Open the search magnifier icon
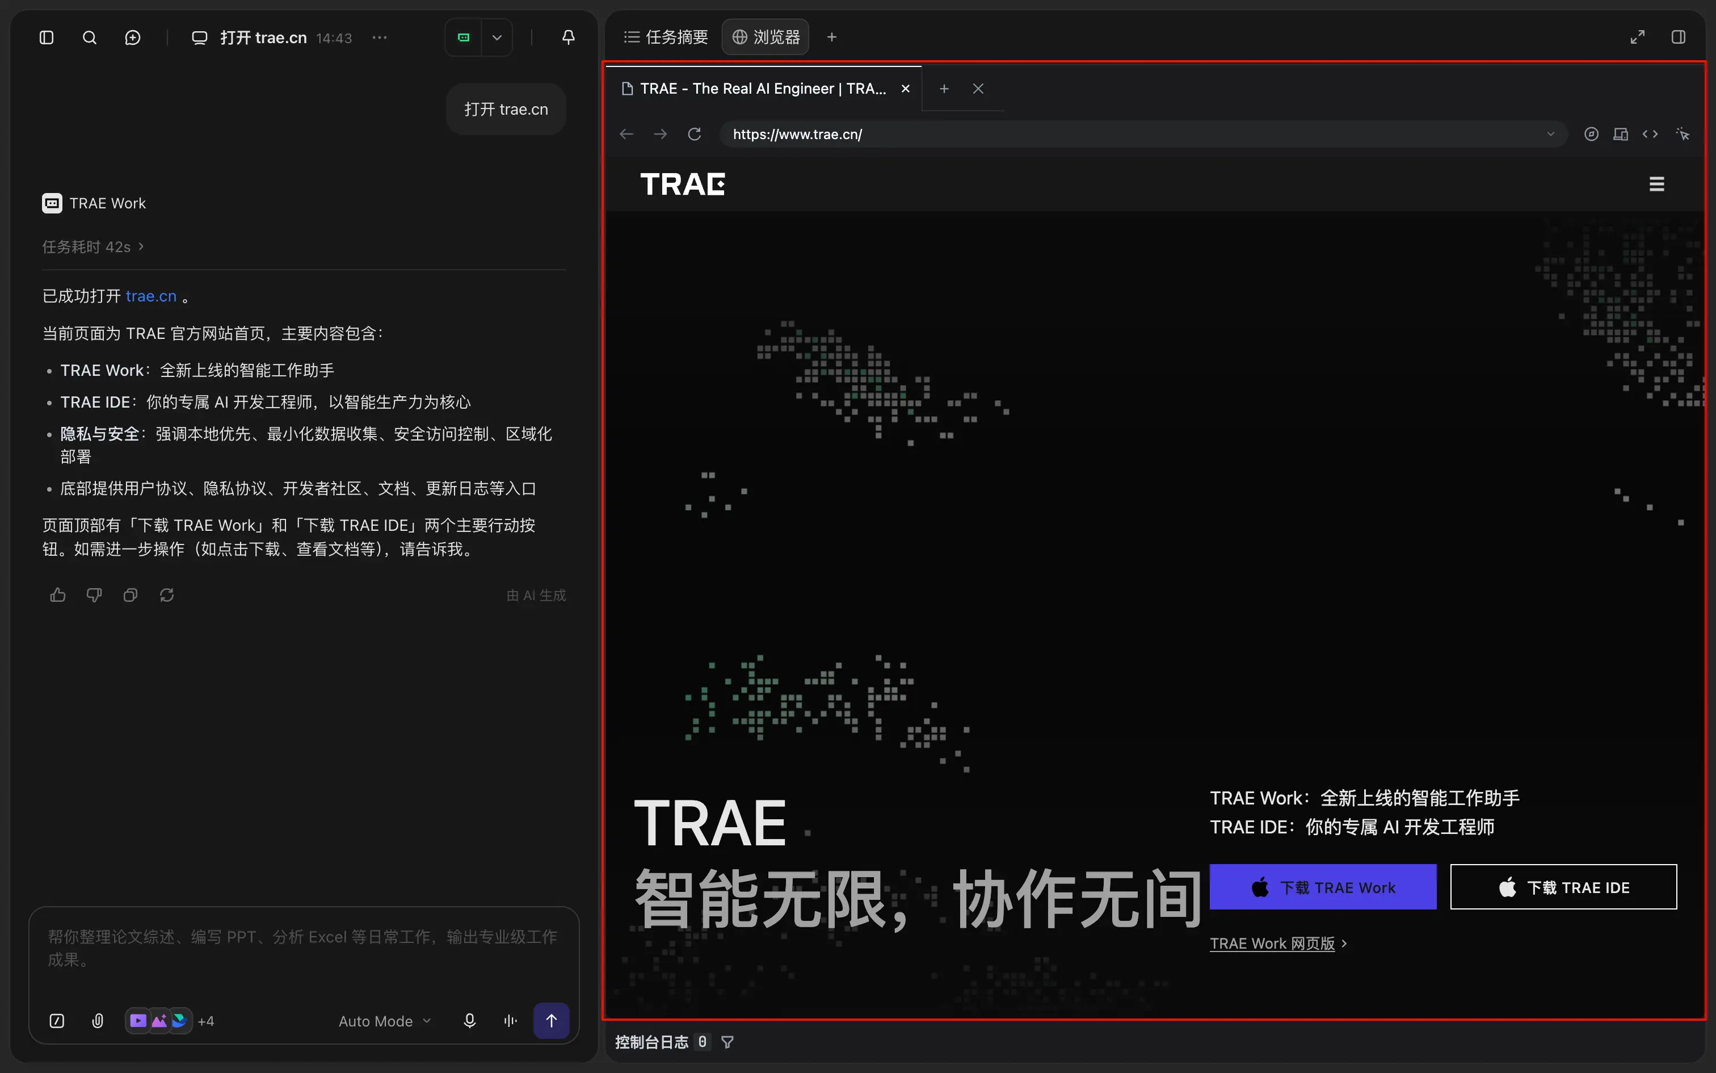 (89, 37)
